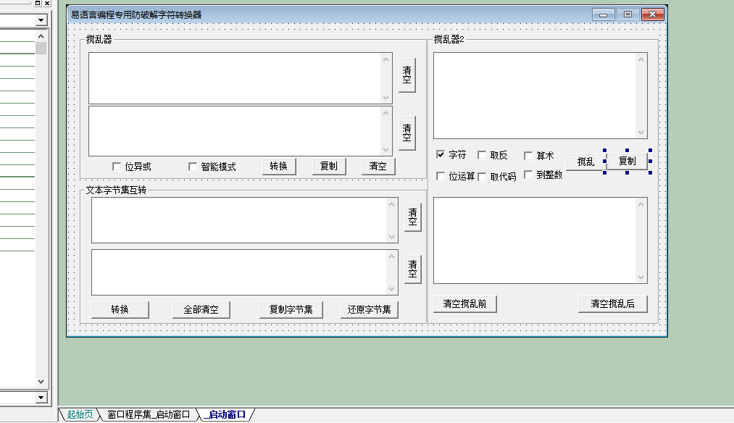Close the 易语言编程专用防破解字符转换器 window
This screenshot has height=423, width=734.
coord(653,15)
